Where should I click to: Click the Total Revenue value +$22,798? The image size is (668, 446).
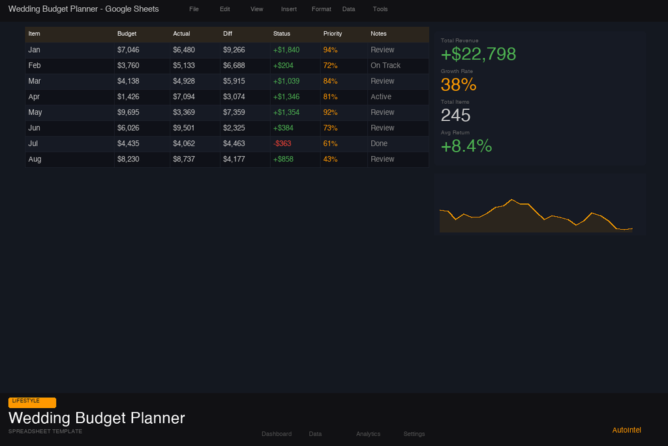point(478,54)
